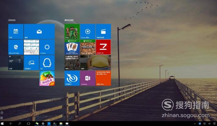This screenshot has height=126, width=217.
Task: Click the right tile group heading above Xbox
Action: pos(69,20)
